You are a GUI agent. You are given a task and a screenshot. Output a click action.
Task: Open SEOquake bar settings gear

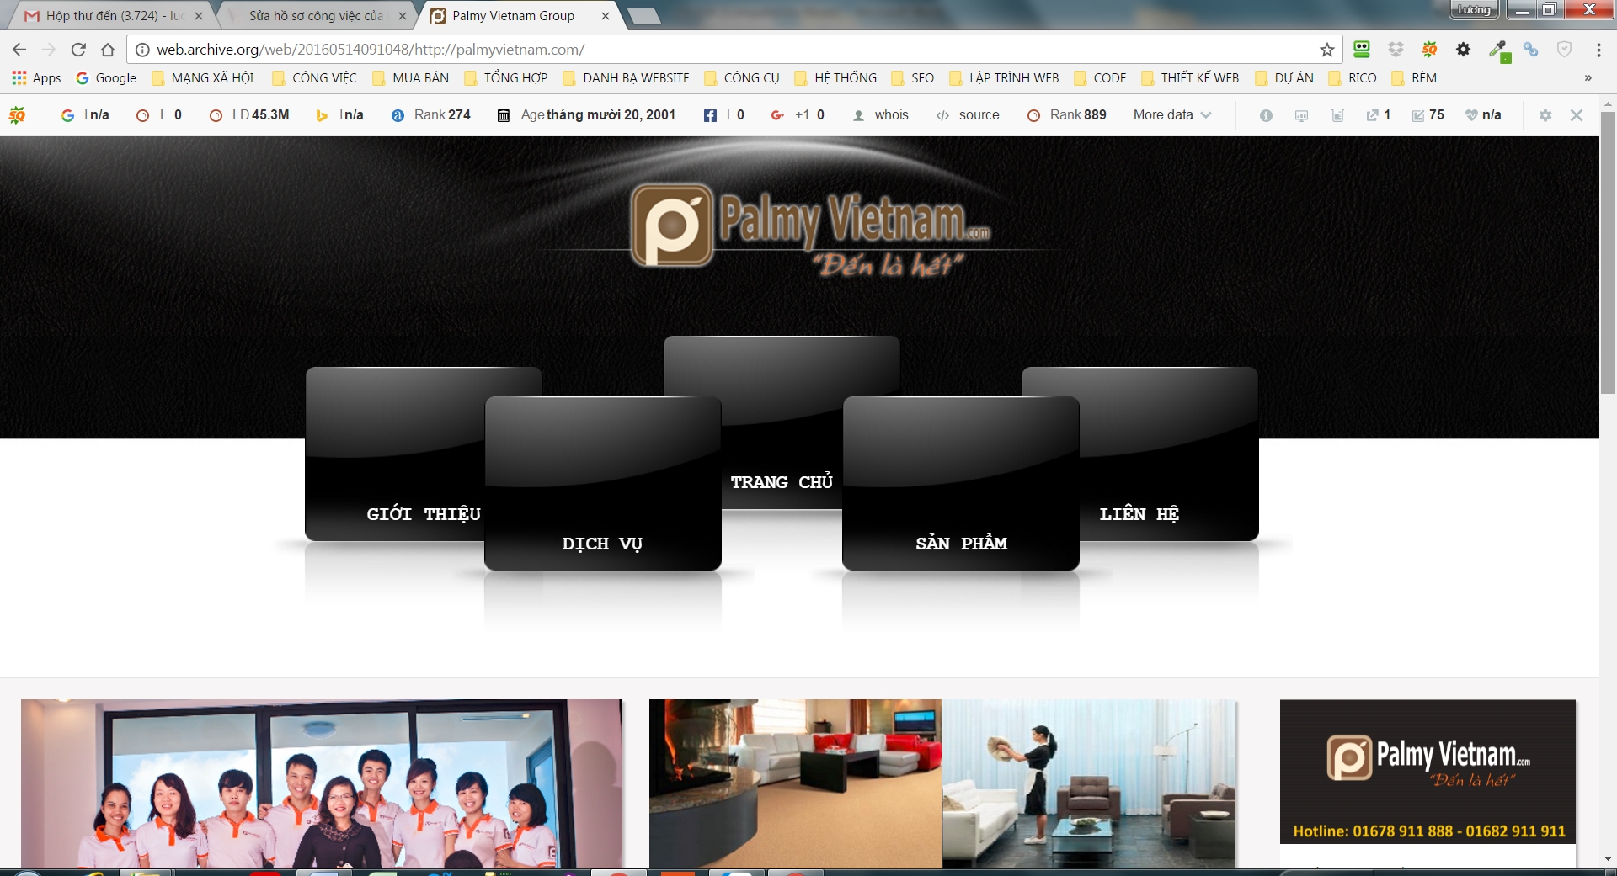pos(1545,115)
